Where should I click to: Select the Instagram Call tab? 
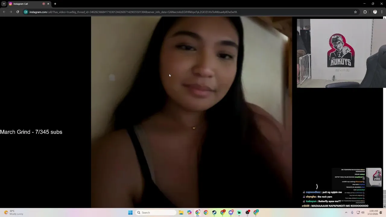pos(29,4)
